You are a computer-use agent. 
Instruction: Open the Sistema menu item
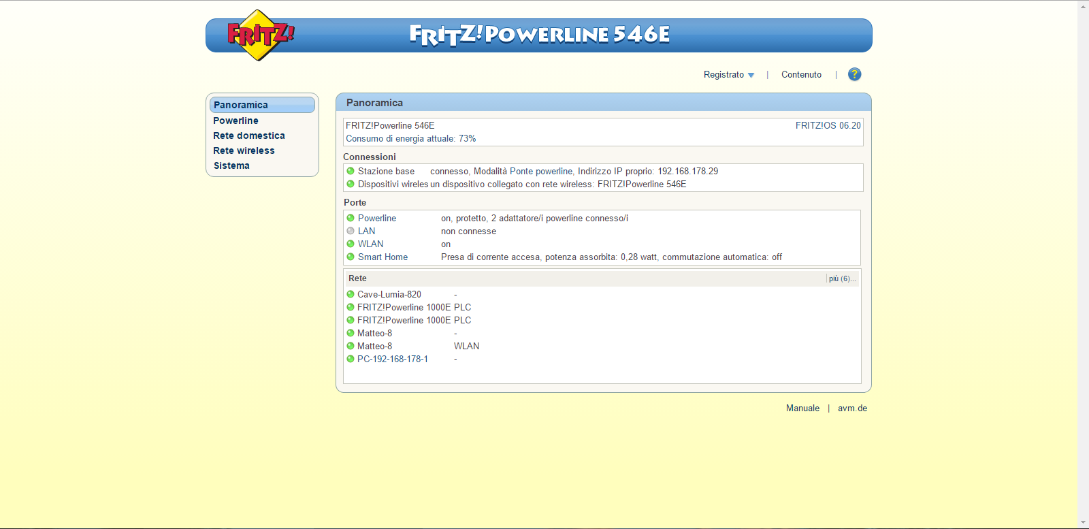(x=231, y=165)
